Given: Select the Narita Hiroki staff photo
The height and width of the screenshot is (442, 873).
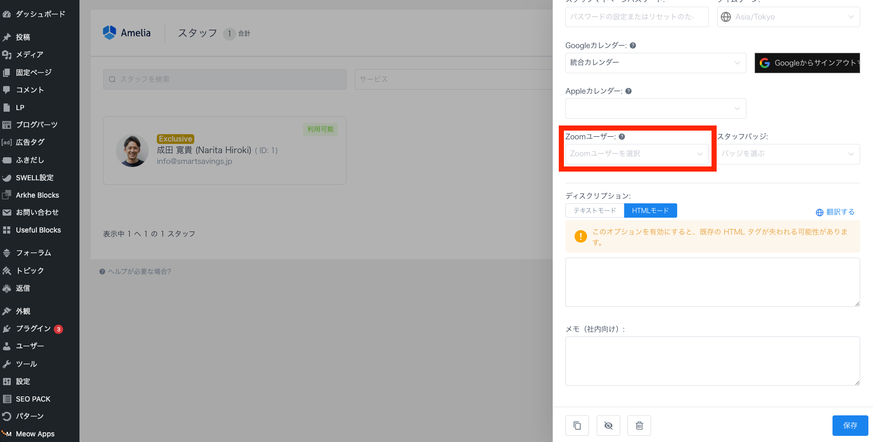Looking at the screenshot, I should [132, 151].
